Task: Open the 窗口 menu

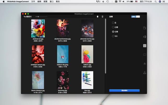Action: tap(52, 2)
